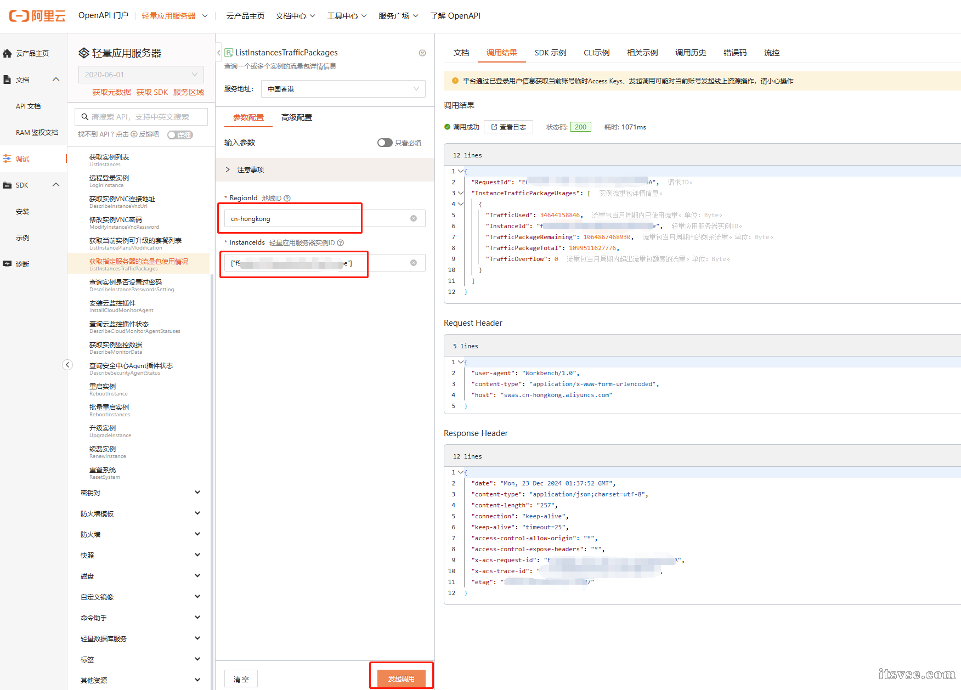Open the 轻量应用服务器 product dropdown in top bar
The width and height of the screenshot is (961, 690).
pyautogui.click(x=174, y=16)
